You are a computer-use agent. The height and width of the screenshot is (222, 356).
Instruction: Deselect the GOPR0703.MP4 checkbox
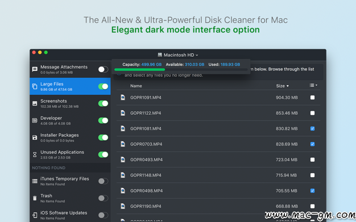coord(312,144)
